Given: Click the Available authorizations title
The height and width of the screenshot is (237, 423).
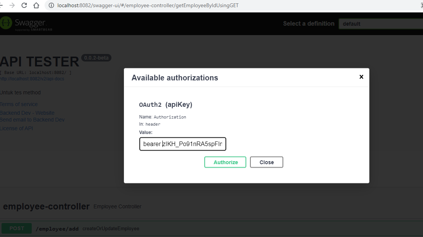Looking at the screenshot, I should coord(175,78).
